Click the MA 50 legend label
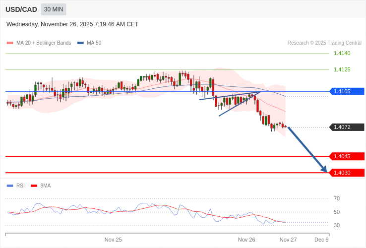 (94, 43)
